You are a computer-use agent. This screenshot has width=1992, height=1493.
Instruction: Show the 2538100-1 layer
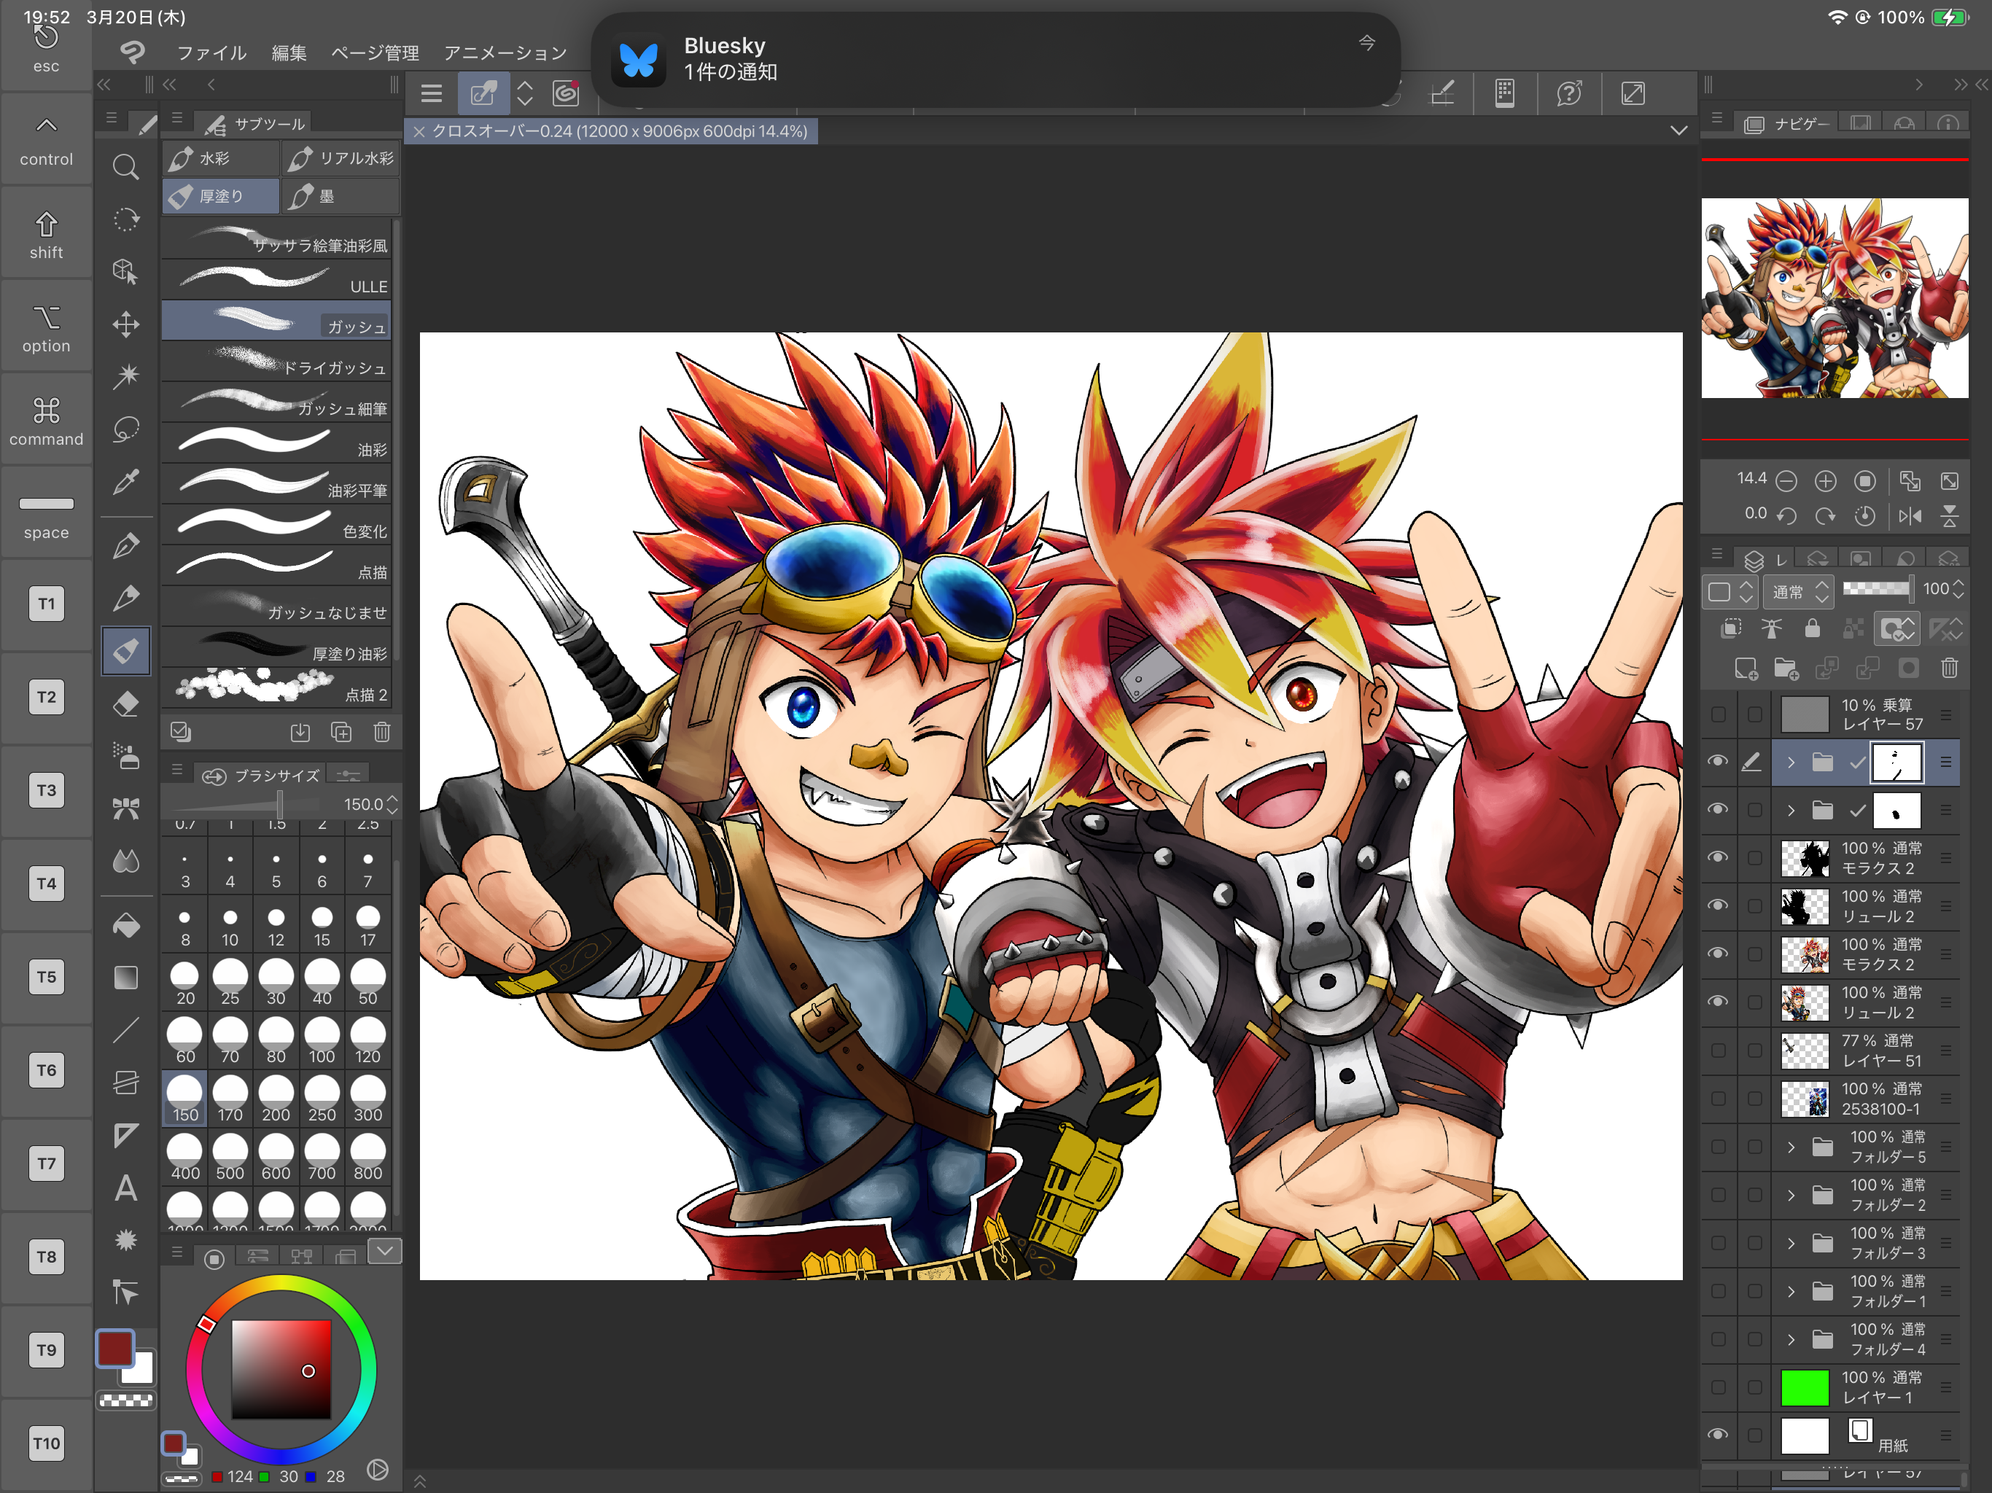click(x=1719, y=1099)
